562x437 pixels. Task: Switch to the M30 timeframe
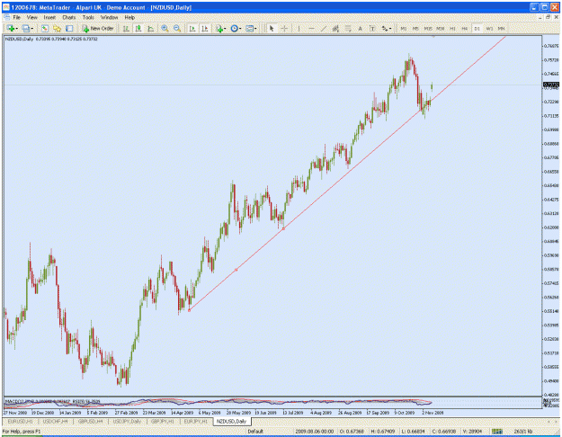(x=440, y=28)
